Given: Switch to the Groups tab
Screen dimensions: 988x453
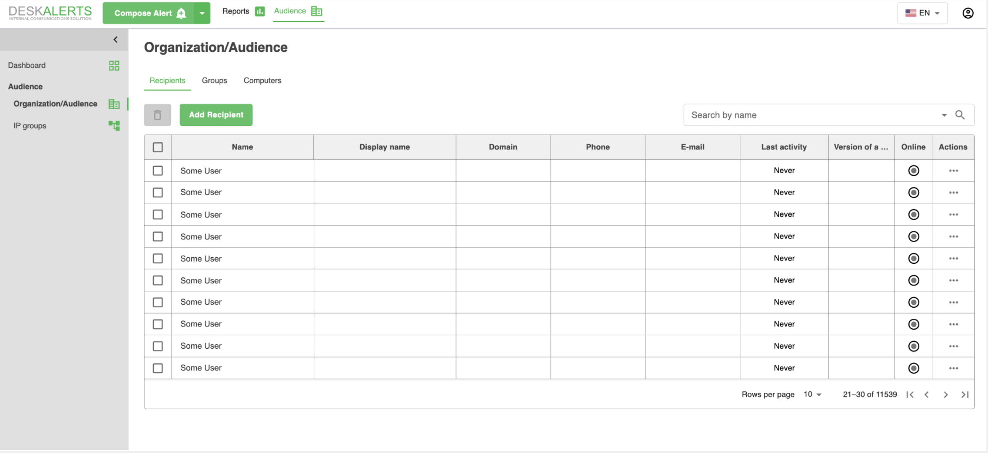Looking at the screenshot, I should (214, 80).
